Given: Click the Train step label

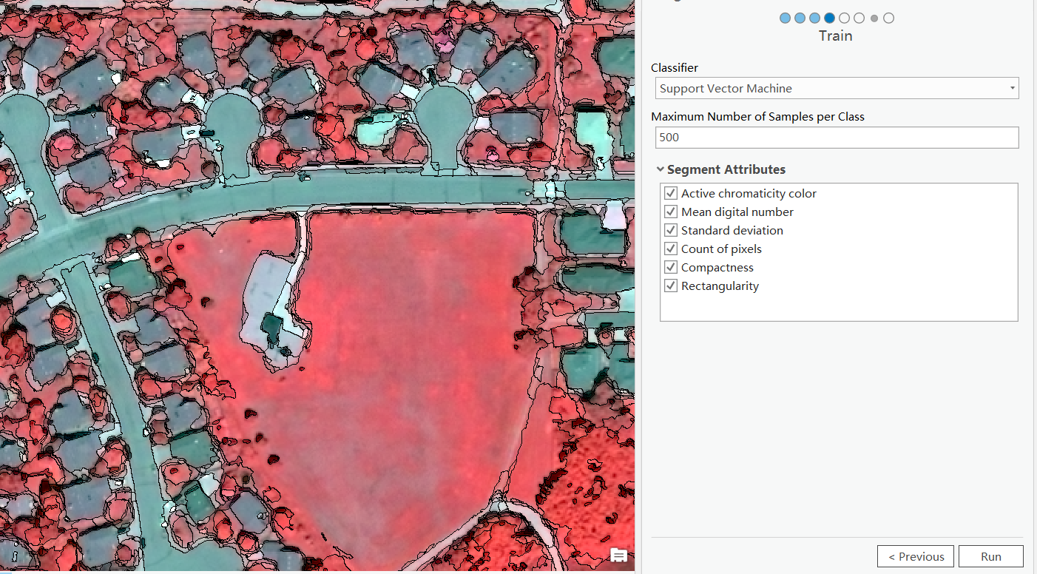Looking at the screenshot, I should 835,36.
